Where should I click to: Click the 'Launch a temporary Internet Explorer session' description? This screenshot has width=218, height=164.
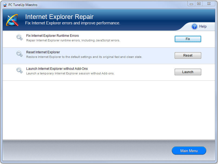click(x=70, y=74)
